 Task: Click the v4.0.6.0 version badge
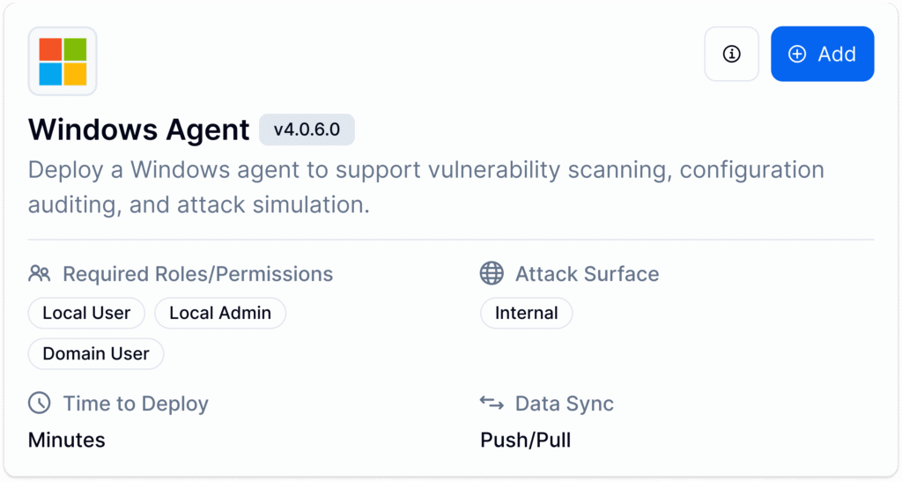coord(307,130)
